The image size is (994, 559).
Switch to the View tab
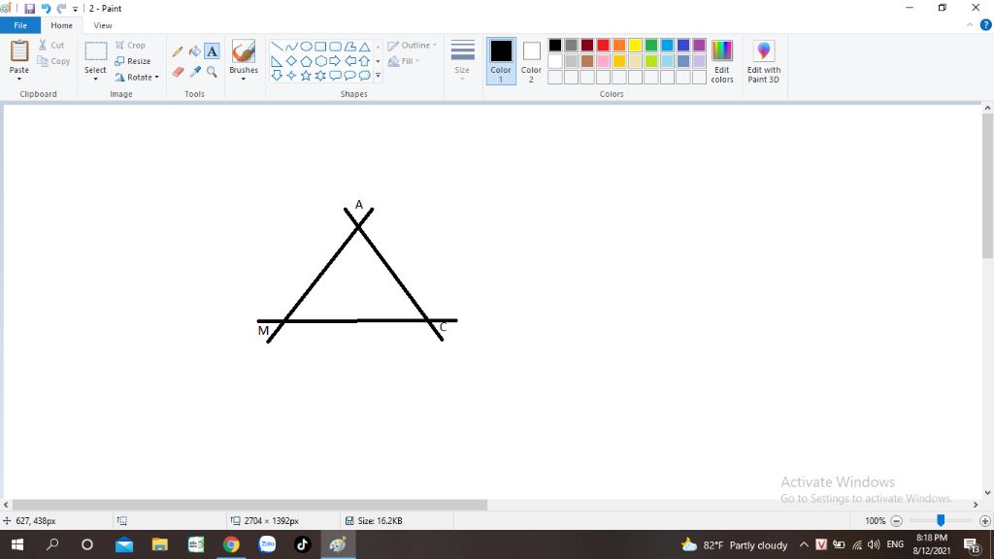coord(103,25)
